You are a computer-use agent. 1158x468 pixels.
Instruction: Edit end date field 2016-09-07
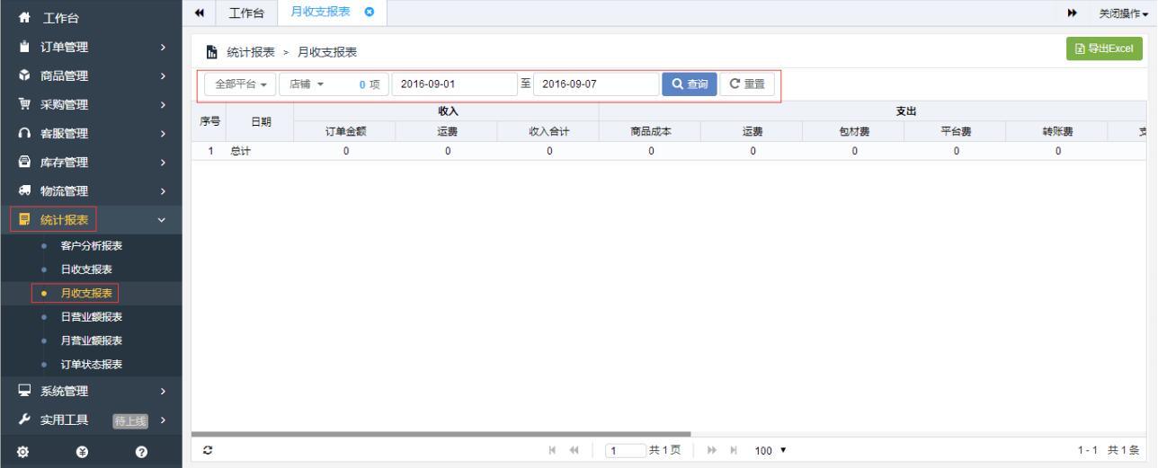(x=596, y=84)
